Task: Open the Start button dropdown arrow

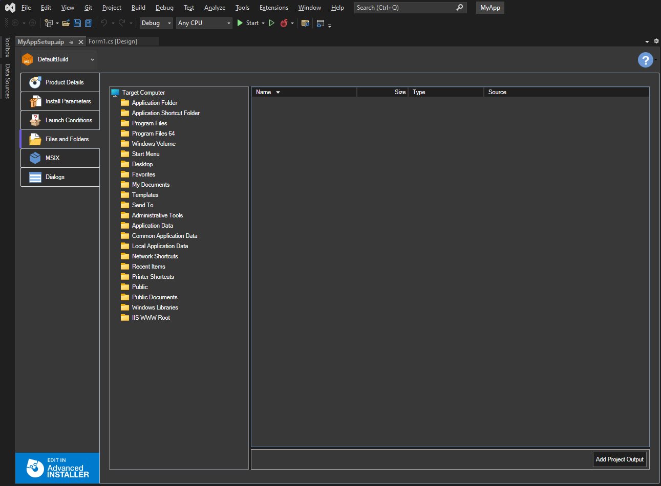Action: tap(263, 23)
